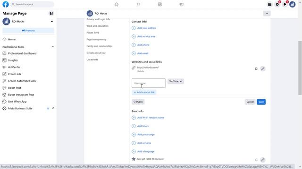Click the plus icon beside Add phone
The image size is (302, 169).
pos(134,45)
